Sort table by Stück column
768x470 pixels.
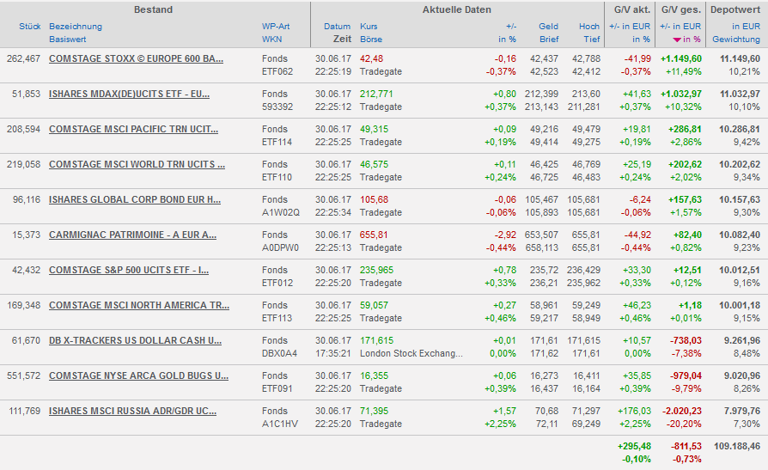[x=29, y=27]
